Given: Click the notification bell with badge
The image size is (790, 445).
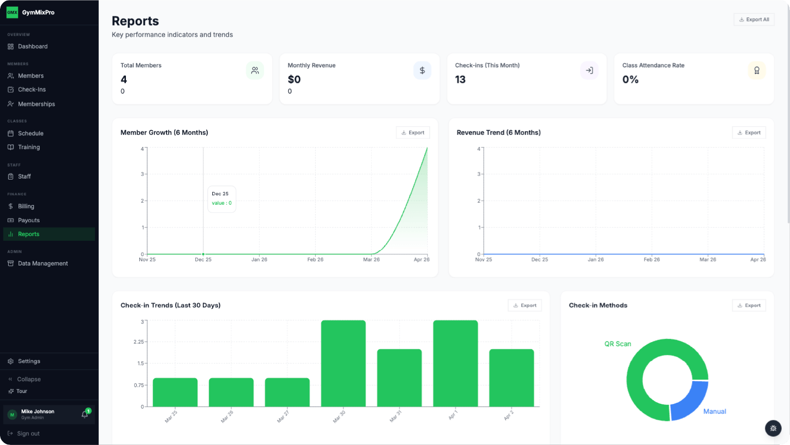Looking at the screenshot, I should tap(84, 415).
